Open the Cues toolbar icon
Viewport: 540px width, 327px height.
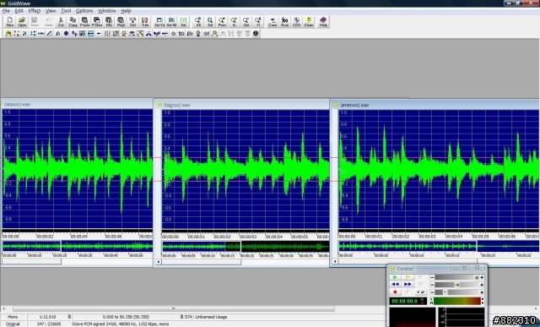click(x=273, y=22)
